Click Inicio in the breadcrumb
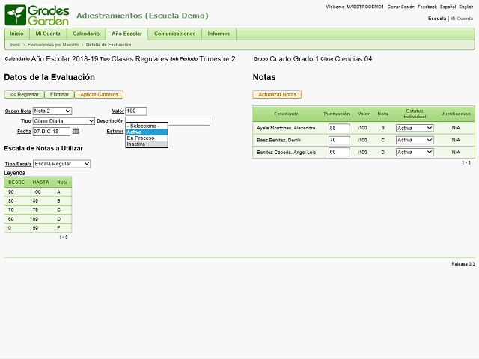The image size is (479, 359). (x=15, y=45)
